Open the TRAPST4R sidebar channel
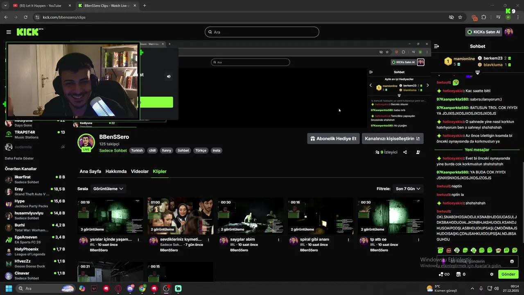This screenshot has height=295, width=524. [35, 134]
